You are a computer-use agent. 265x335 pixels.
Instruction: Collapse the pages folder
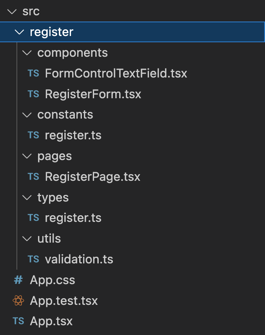[x=27, y=156]
